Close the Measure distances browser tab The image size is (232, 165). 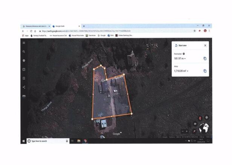tap(49, 26)
